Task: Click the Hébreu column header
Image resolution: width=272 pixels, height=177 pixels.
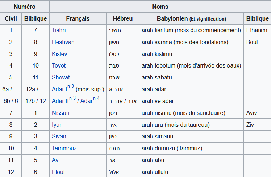Action: point(123,18)
